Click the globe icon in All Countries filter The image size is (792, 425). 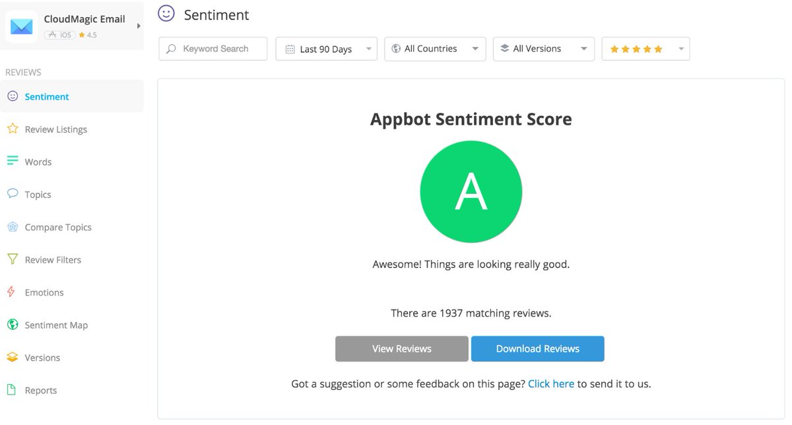[x=397, y=49]
